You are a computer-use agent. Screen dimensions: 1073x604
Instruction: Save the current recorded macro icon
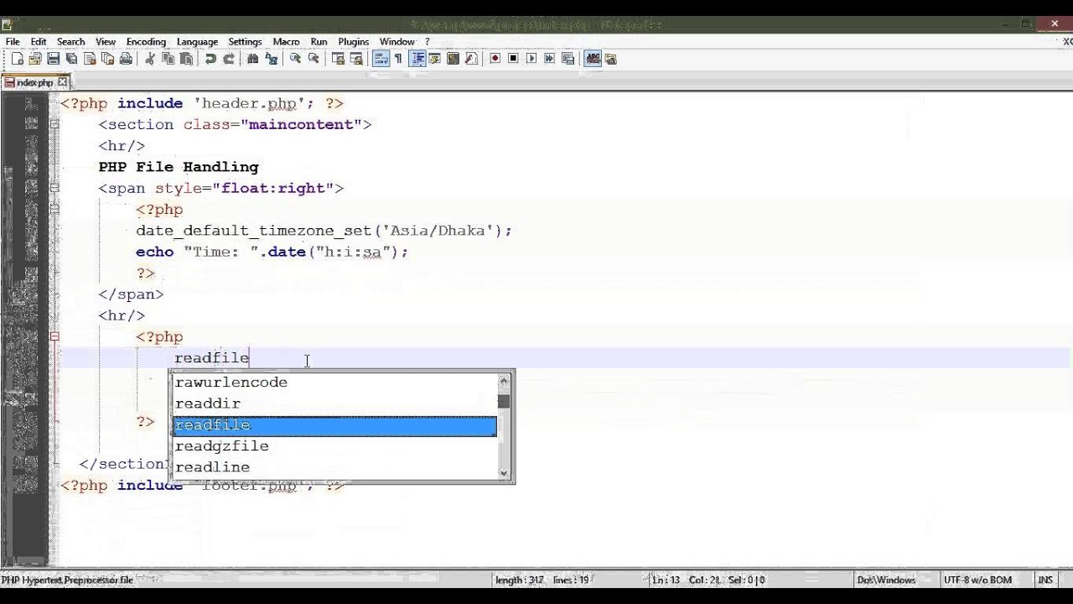pos(568,59)
